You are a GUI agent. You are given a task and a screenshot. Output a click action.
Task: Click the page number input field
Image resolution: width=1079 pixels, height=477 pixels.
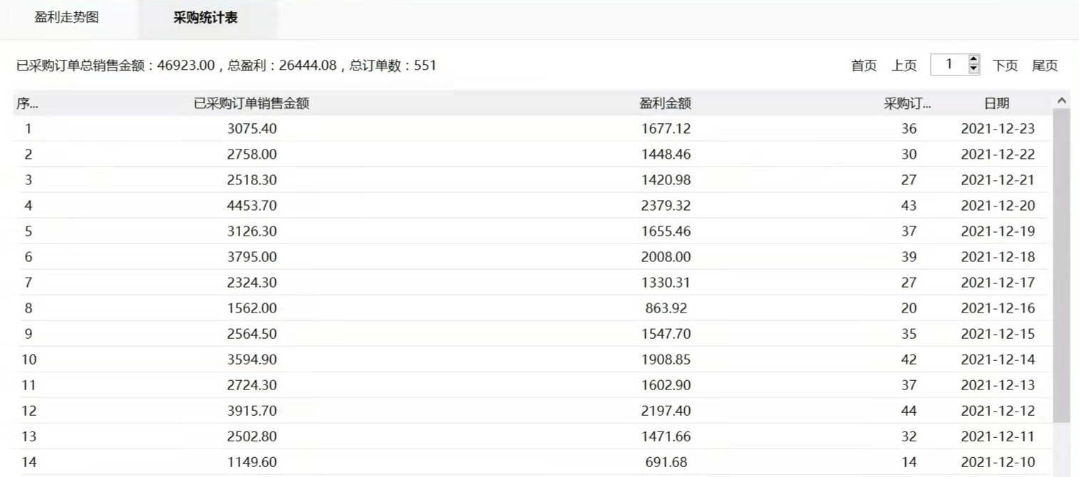click(x=949, y=65)
